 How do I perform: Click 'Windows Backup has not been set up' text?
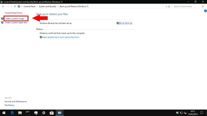click(56, 23)
